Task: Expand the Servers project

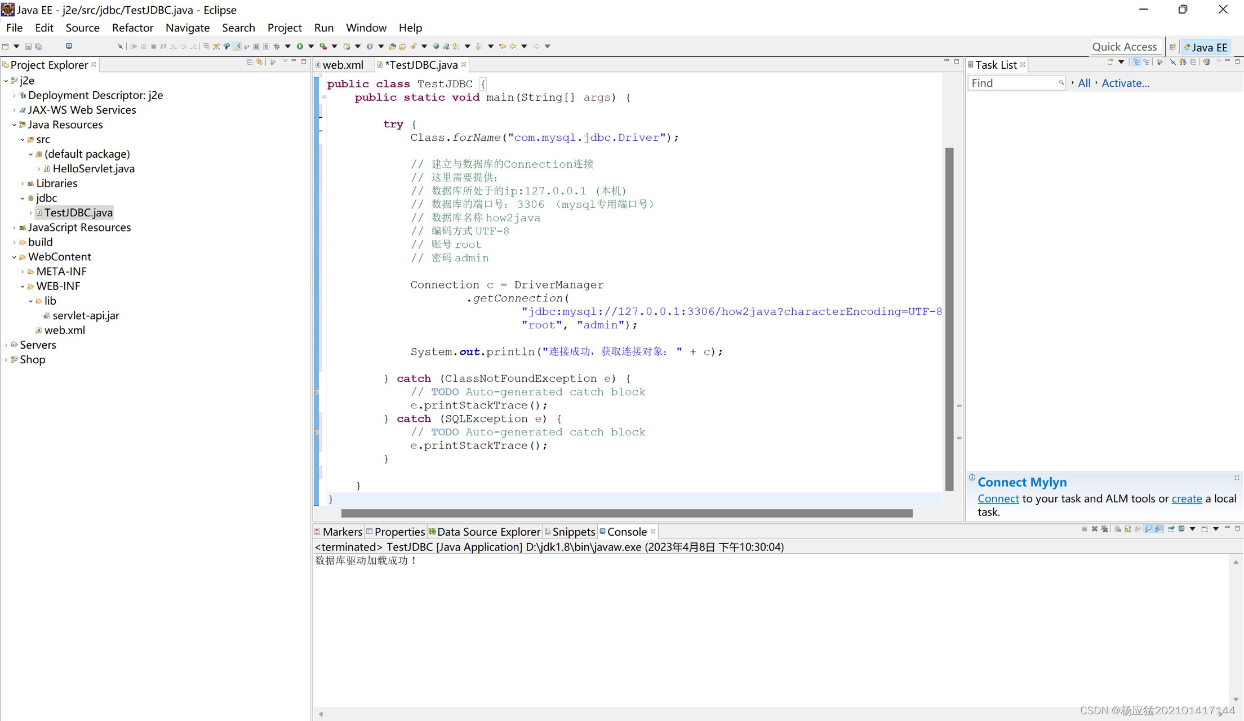Action: click(6, 345)
